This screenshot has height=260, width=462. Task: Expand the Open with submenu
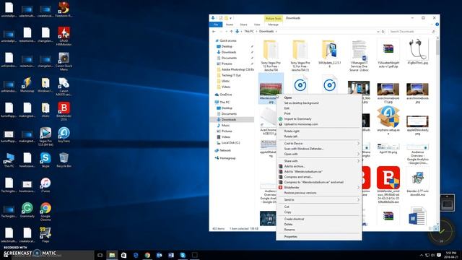[x=319, y=154]
